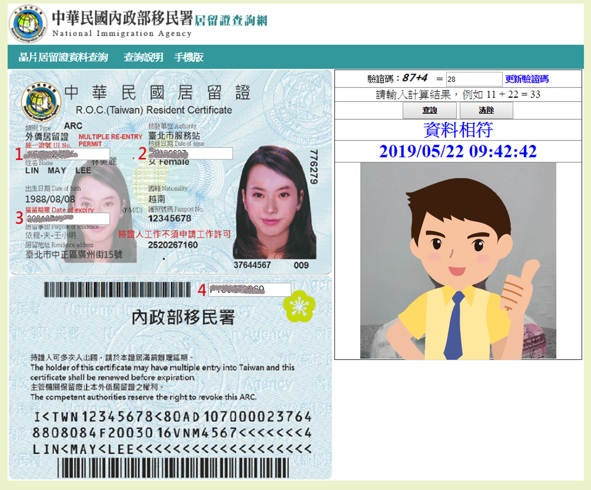Screen dimensions: 591x490
Task: Click the number 37644567 below the photo
Action: click(x=252, y=265)
